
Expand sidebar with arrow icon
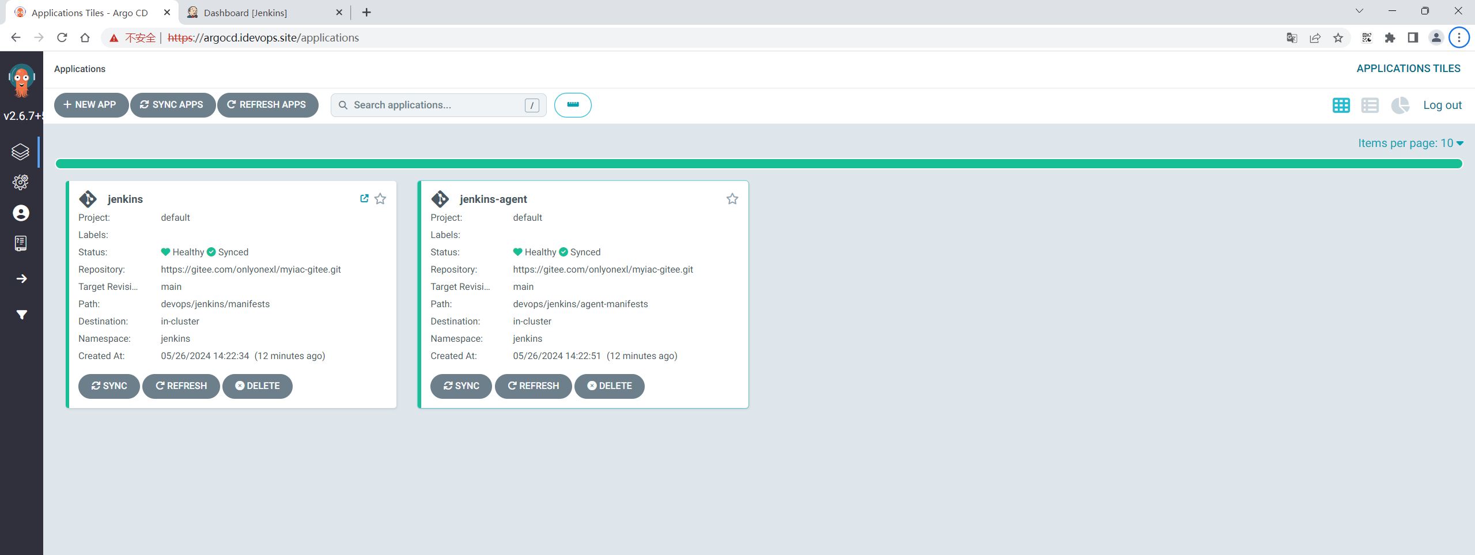21,279
